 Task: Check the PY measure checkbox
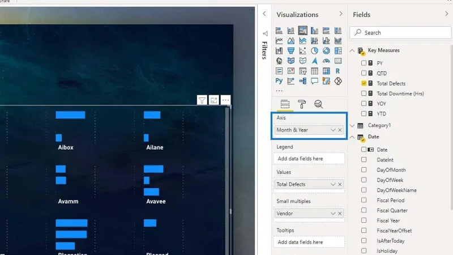click(364, 63)
